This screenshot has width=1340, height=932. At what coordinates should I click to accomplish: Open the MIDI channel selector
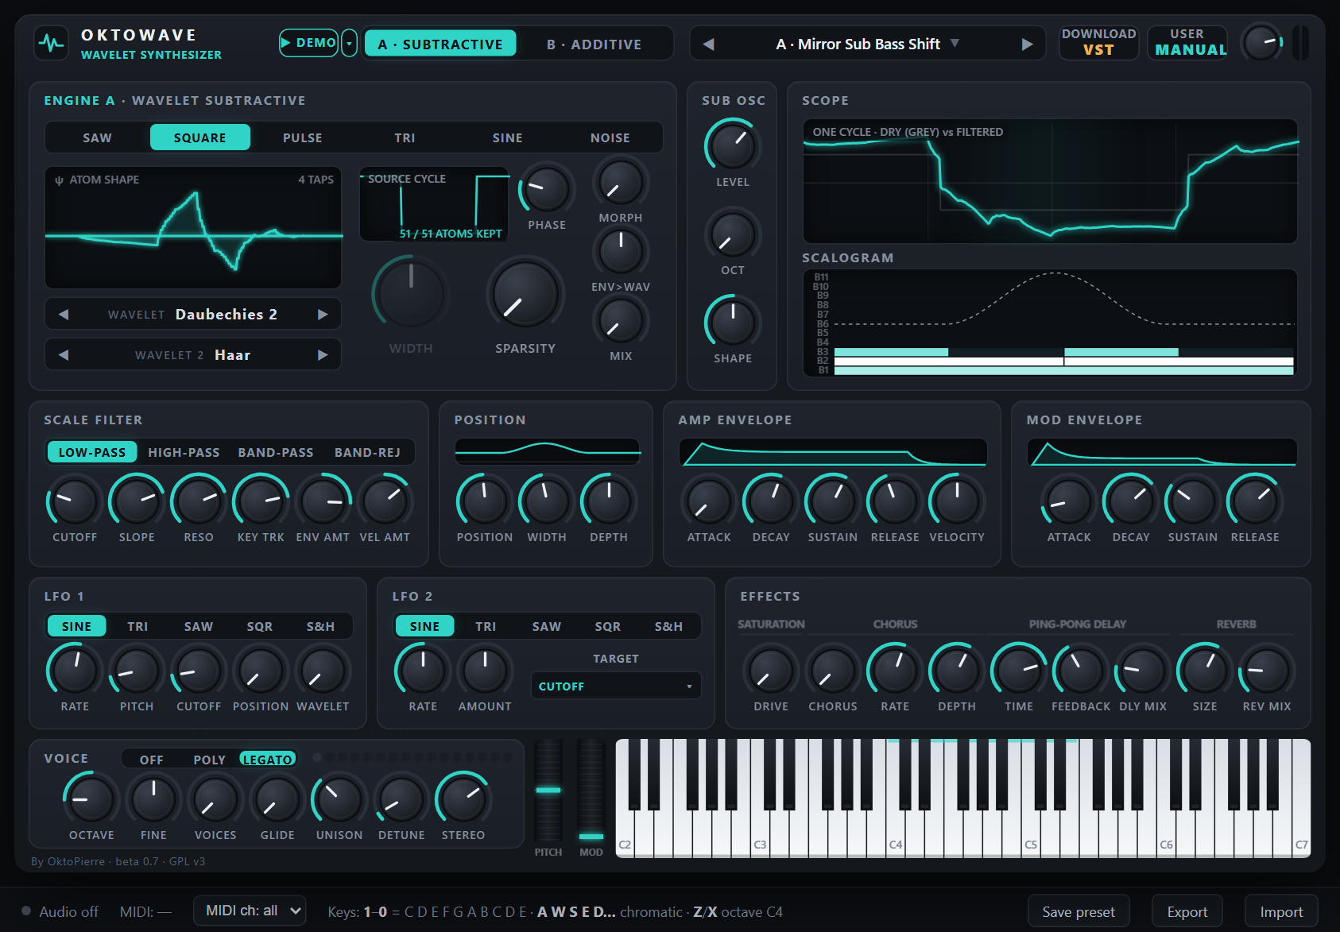coord(250,911)
